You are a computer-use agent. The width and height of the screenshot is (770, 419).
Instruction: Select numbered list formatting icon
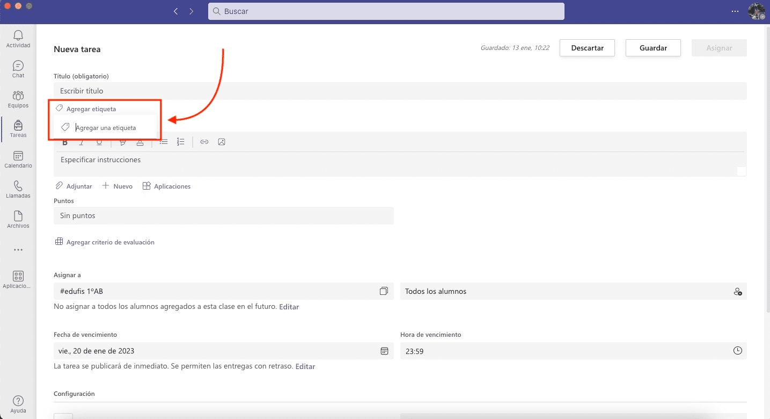click(x=181, y=142)
